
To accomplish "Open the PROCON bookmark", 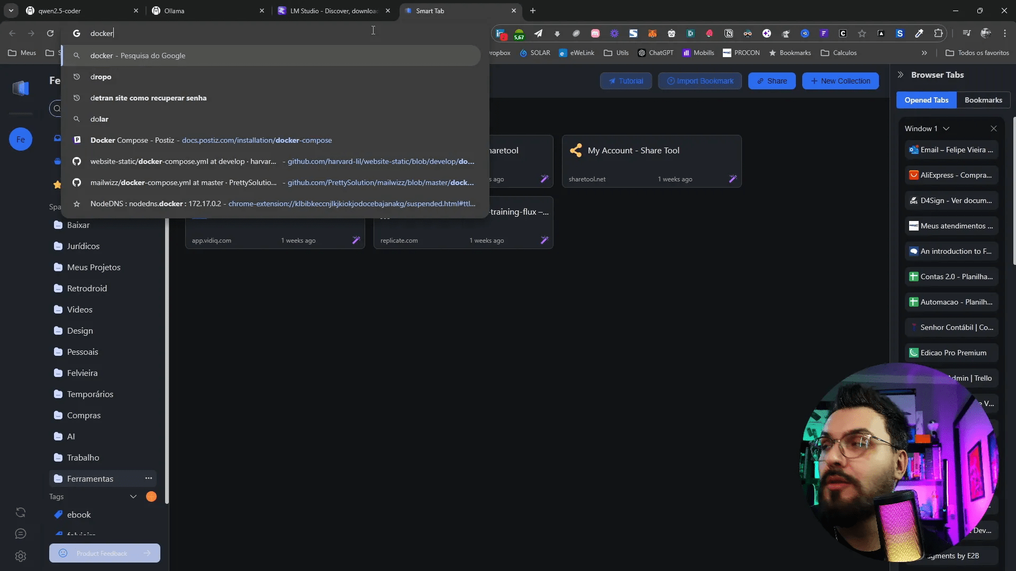I will pos(741,53).
